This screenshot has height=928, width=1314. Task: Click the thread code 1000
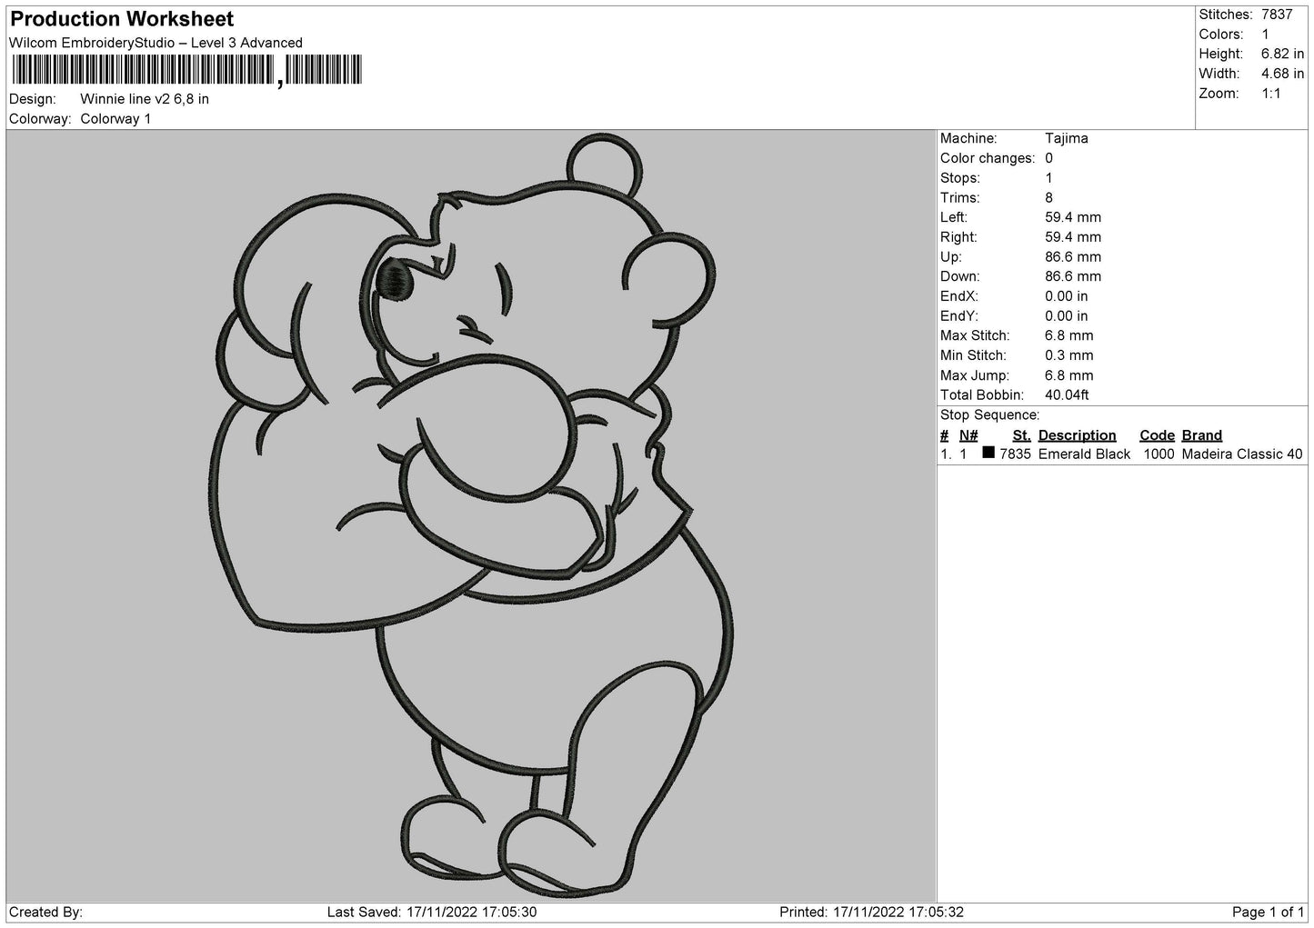pyautogui.click(x=1159, y=454)
